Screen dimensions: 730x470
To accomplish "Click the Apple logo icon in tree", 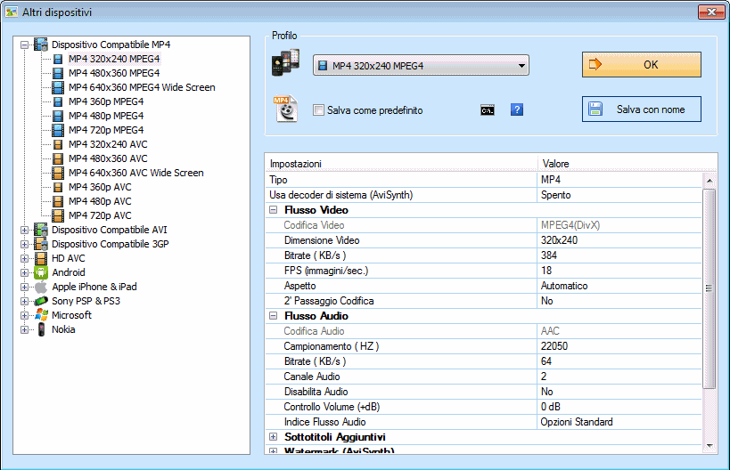I will click(x=40, y=287).
